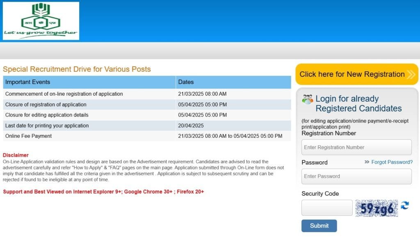Image resolution: width=420 pixels, height=240 pixels.
Task: Click the red Disclaimer heading
Action: click(16, 155)
